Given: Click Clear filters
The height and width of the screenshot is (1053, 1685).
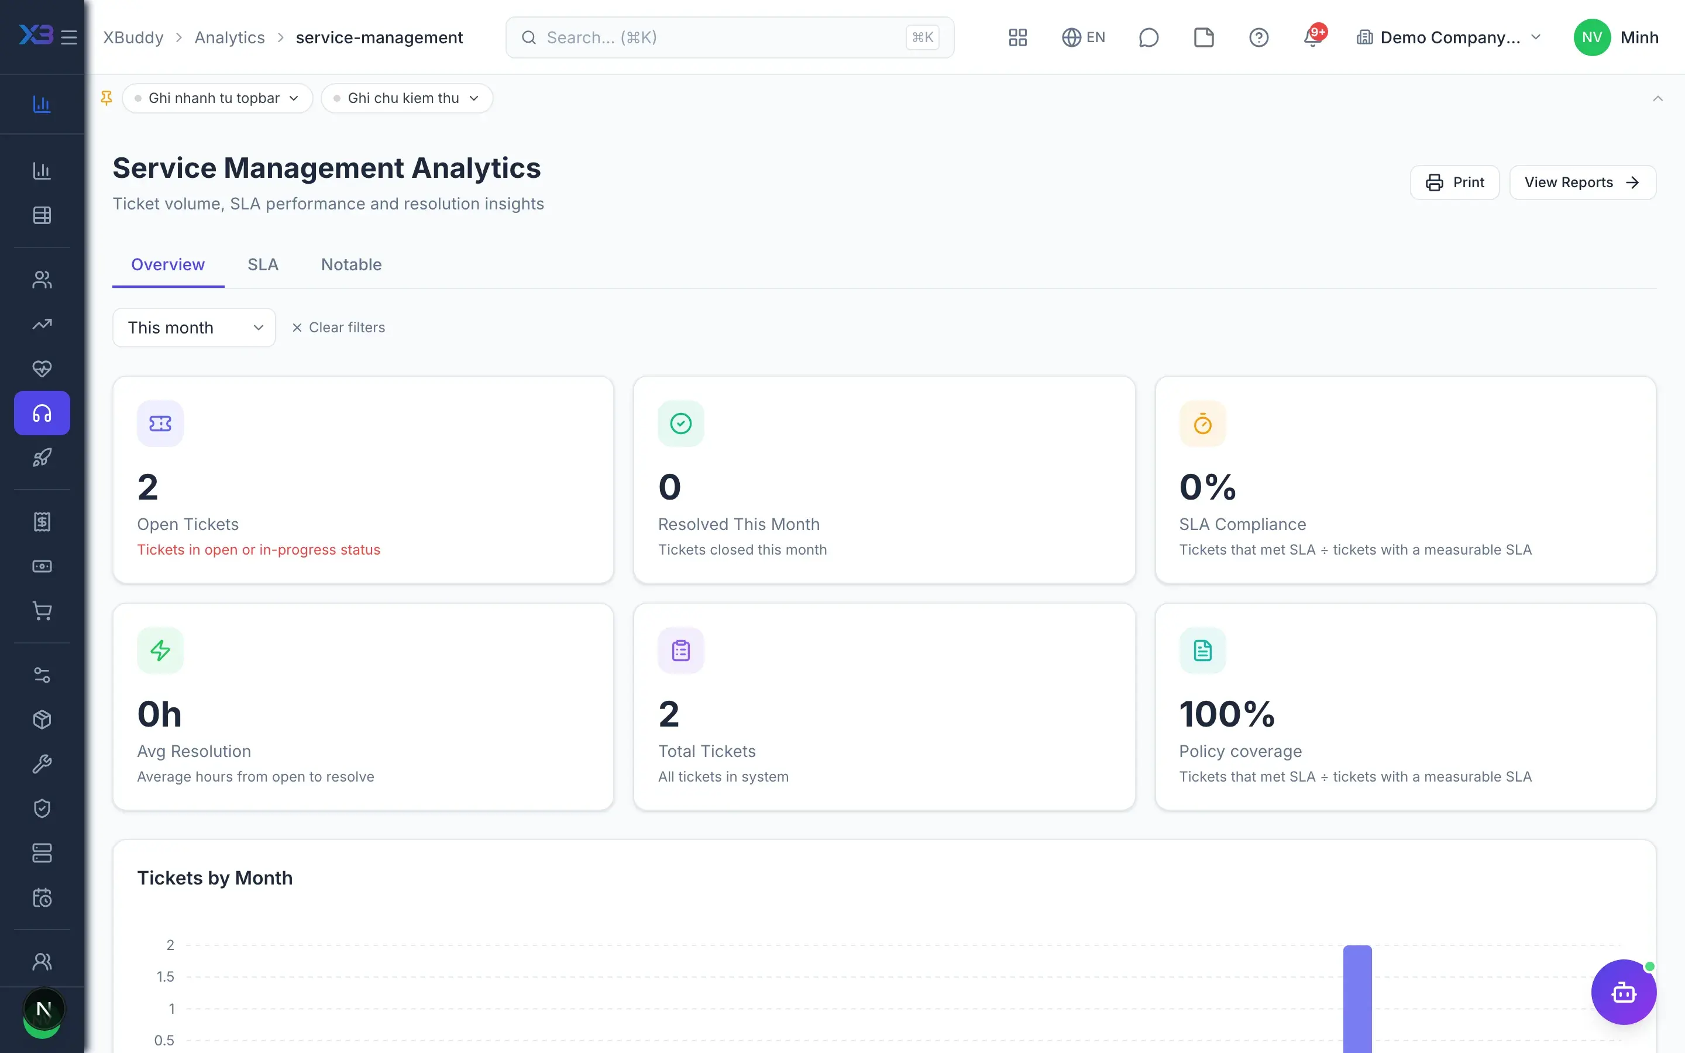Looking at the screenshot, I should tap(338, 328).
